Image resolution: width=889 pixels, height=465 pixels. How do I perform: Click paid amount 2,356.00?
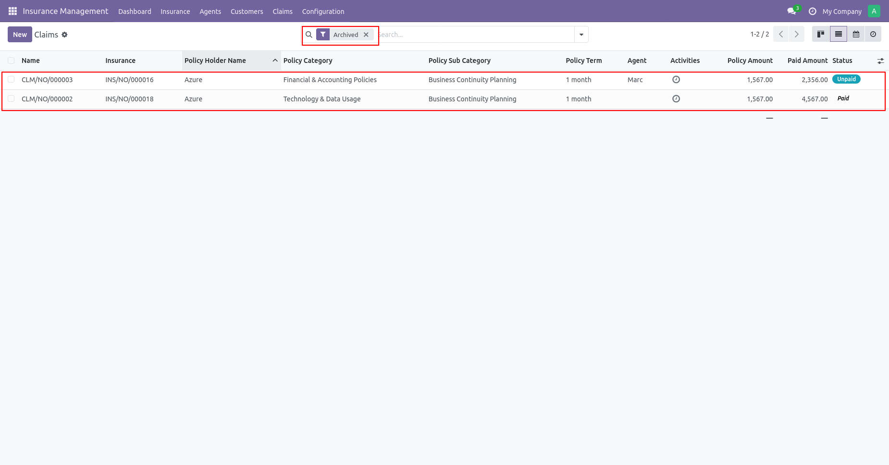(815, 80)
